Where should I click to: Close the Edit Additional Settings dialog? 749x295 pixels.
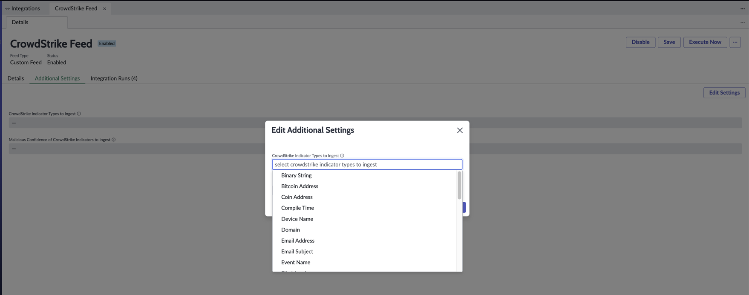pyautogui.click(x=460, y=130)
